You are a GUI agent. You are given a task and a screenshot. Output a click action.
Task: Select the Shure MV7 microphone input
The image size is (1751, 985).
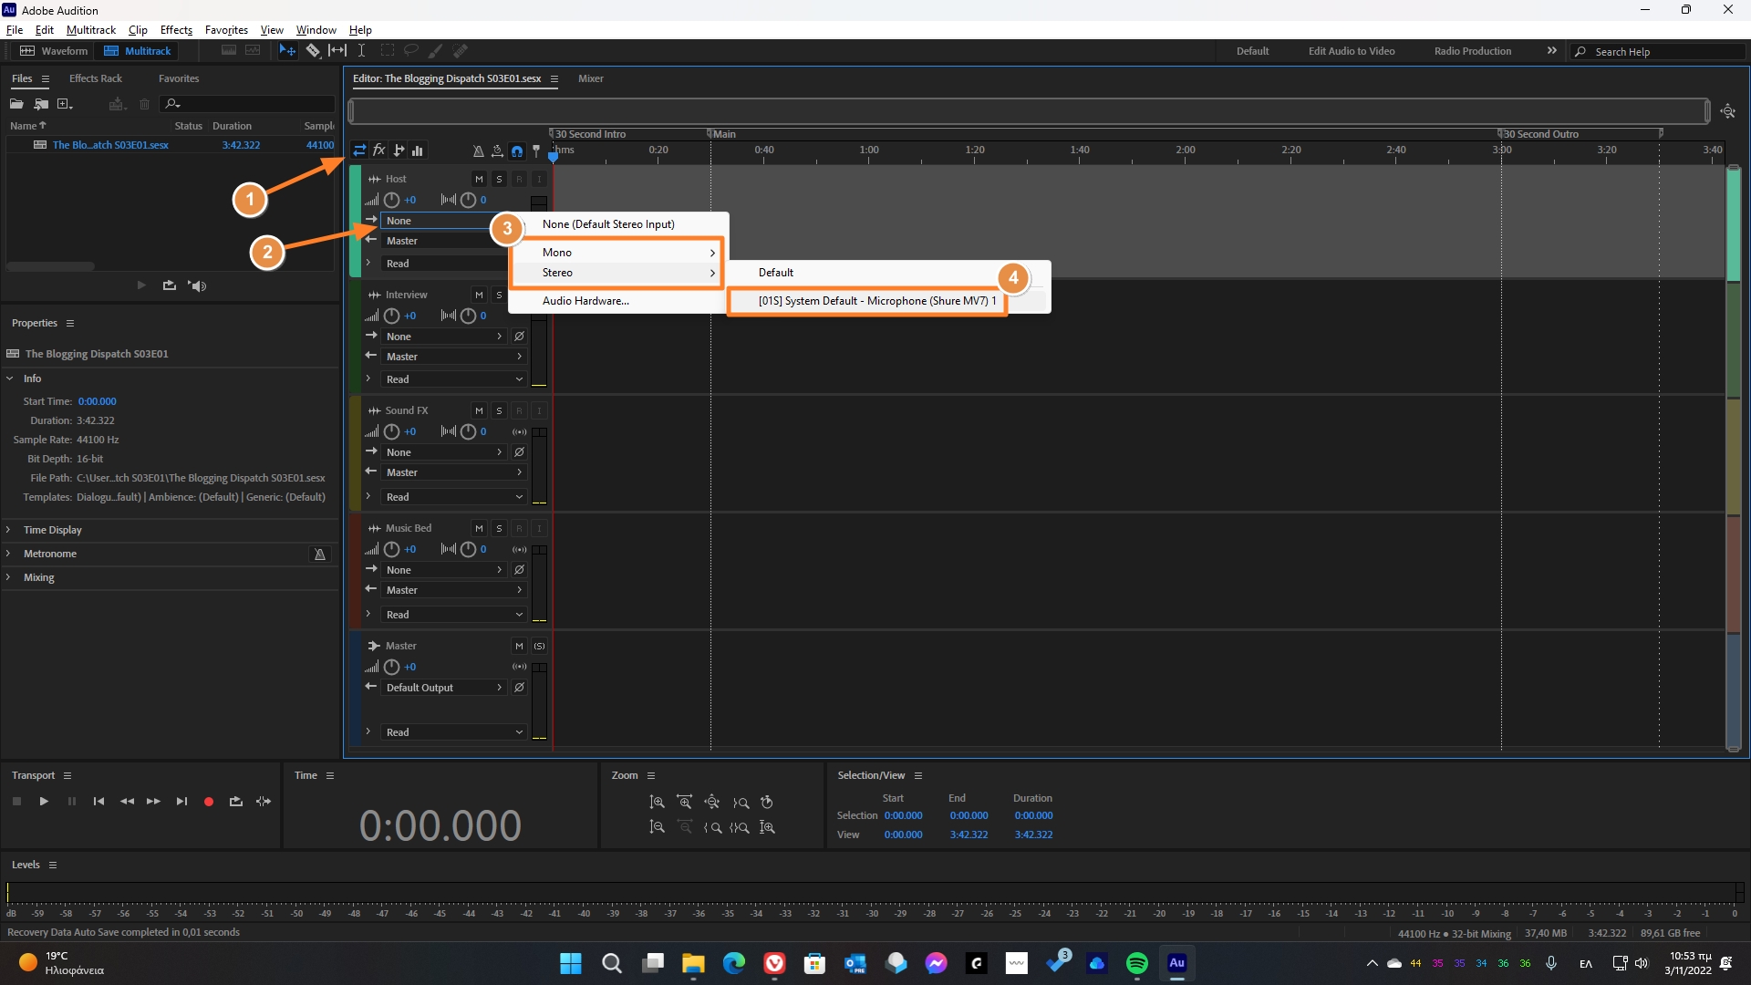[x=877, y=301]
